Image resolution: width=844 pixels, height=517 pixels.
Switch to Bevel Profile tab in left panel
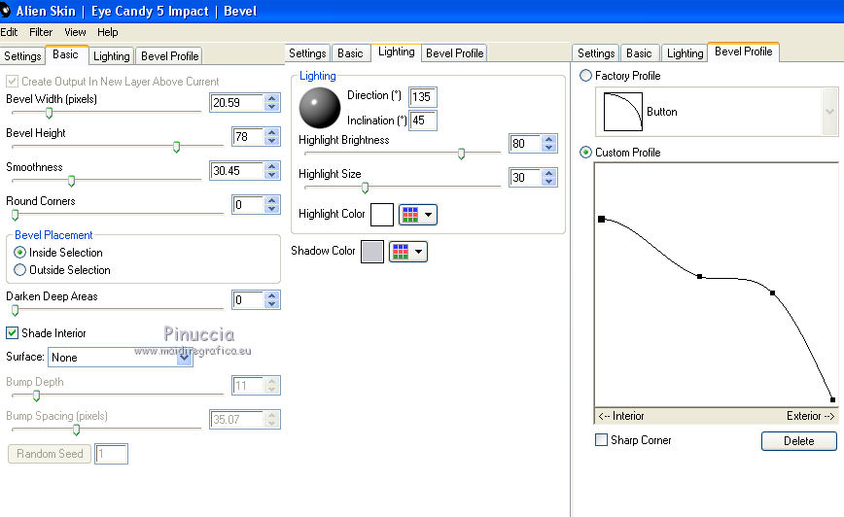click(x=169, y=56)
